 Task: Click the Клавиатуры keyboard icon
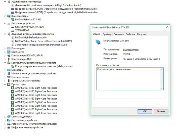(9, 48)
